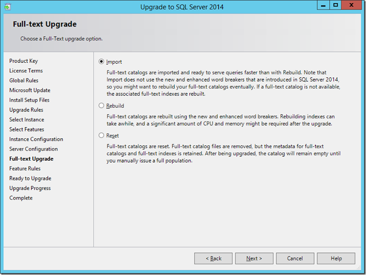Select the Upgrade Progress step
The image size is (366, 275).
coord(30,188)
